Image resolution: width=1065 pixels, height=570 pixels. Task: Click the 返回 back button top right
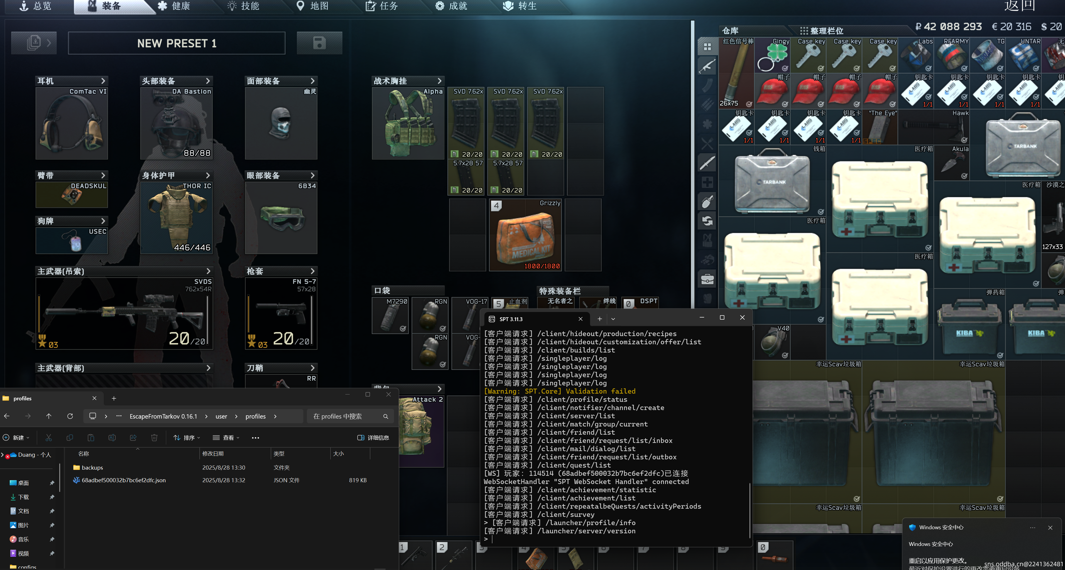(1020, 6)
